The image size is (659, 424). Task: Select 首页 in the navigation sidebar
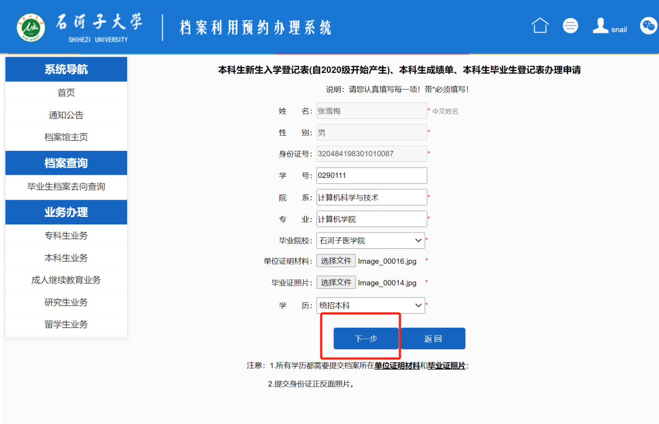pos(66,93)
